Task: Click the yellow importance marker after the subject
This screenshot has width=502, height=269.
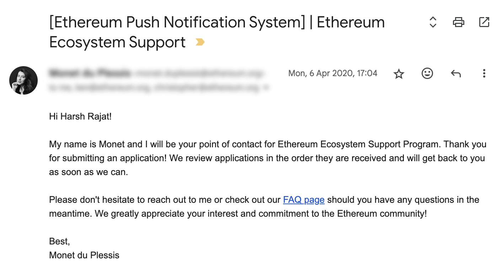Action: point(200,42)
